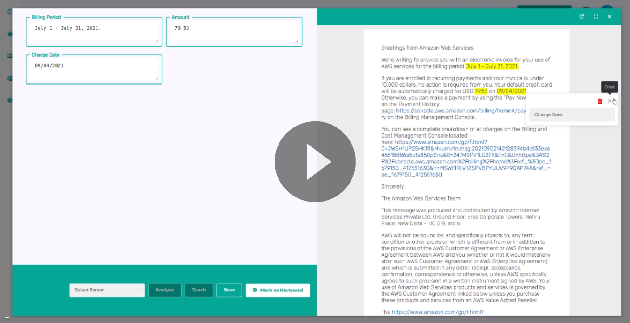This screenshot has height=323, width=630.
Task: Click "The Amazon Web Services Team" signature
Action: tap(421, 198)
